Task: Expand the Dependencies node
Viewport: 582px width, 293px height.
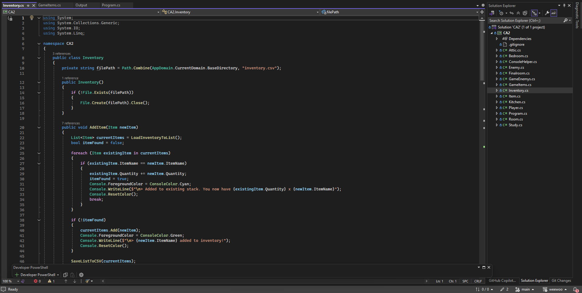Action: click(497, 39)
